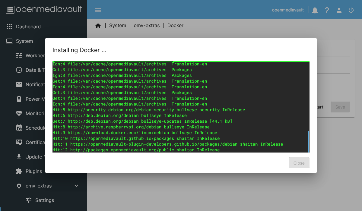Viewport: 362px width, 211px height.
Task: Click the omv-extras breadcrumb link
Action: (147, 26)
